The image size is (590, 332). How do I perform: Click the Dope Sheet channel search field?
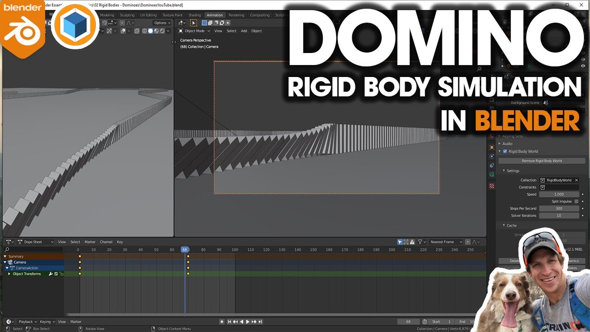(33, 249)
